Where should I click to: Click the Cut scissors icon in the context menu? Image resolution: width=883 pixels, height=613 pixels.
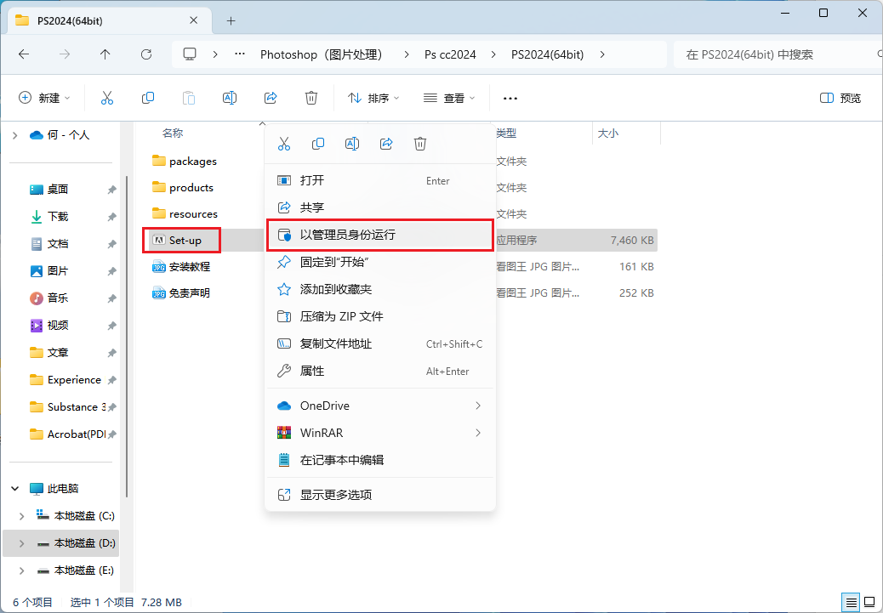pos(284,144)
